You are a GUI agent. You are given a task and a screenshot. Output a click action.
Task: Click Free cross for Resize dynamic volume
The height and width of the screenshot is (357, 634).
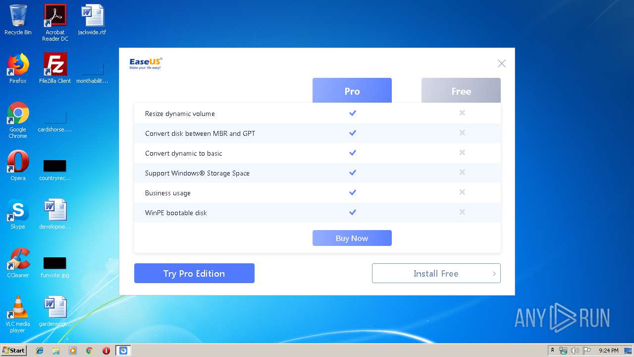462,113
